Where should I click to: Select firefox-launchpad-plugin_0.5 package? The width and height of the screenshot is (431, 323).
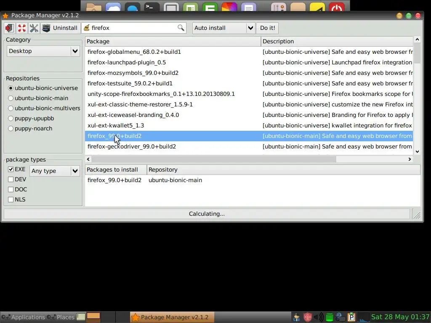(249, 62)
